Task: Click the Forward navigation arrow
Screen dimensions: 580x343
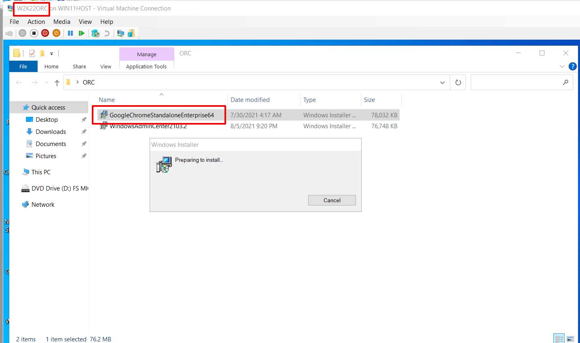Action: [34, 83]
